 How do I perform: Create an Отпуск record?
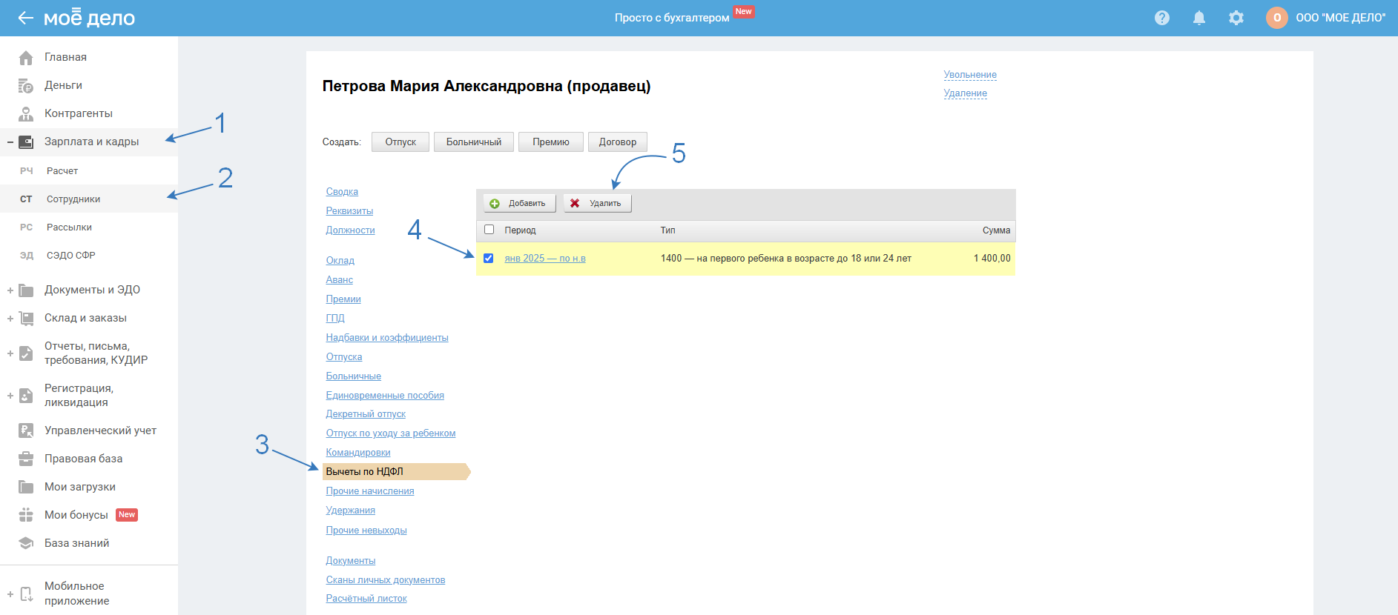pos(400,142)
